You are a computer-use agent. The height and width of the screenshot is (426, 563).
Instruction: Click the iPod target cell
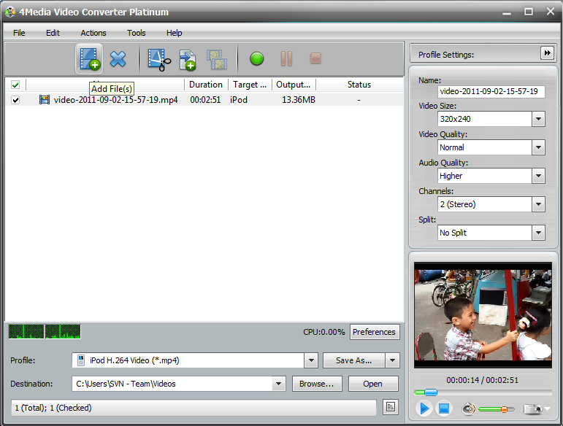(x=239, y=100)
